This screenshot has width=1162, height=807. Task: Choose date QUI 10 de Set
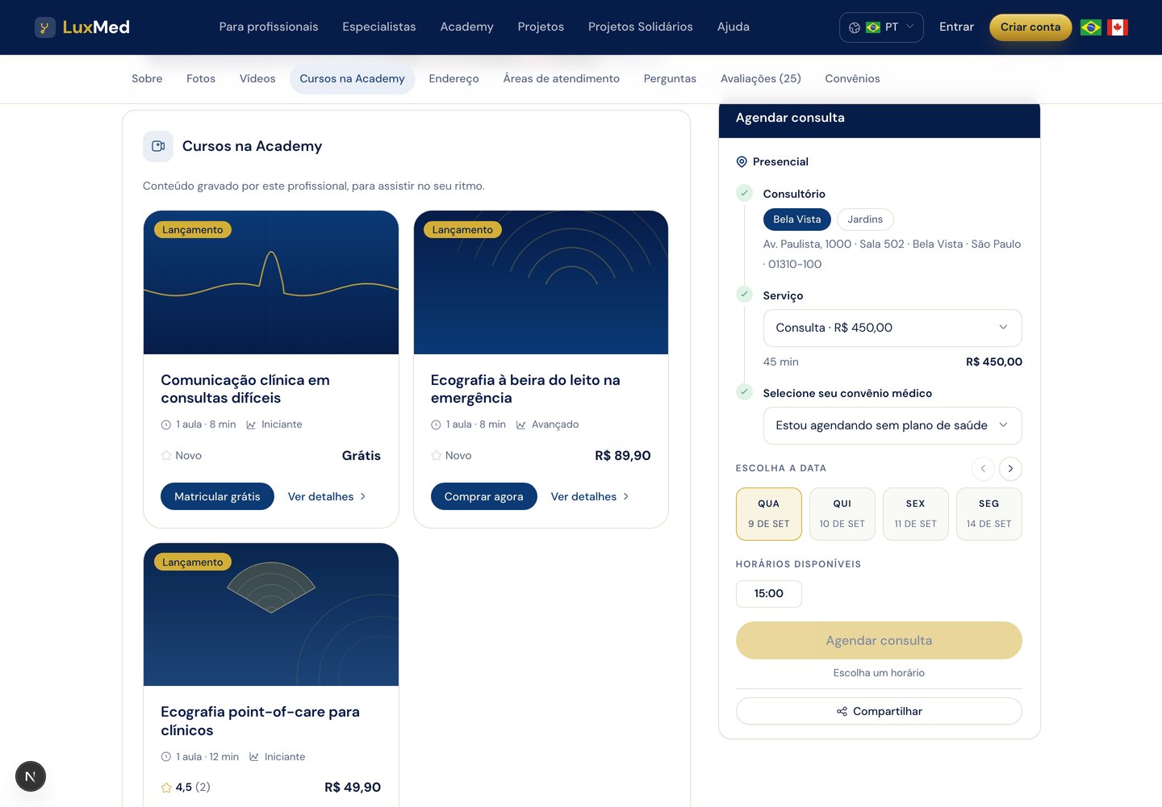[842, 513]
